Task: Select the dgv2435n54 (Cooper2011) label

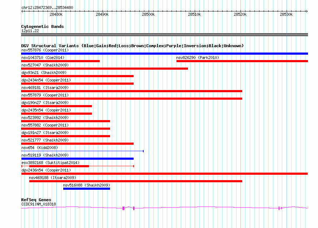Action: coord(46,110)
